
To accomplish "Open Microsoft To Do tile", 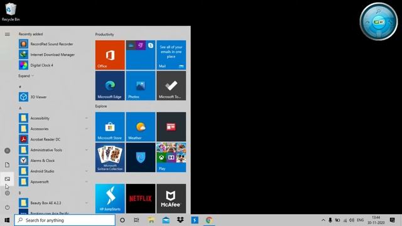I will tap(171, 85).
